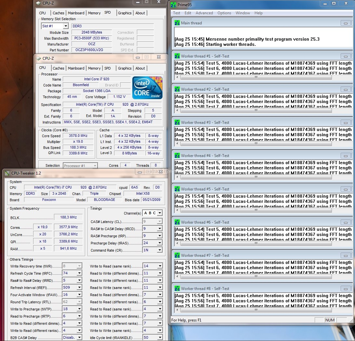Open Slot #1 memory slot dropdown

pos(66,26)
